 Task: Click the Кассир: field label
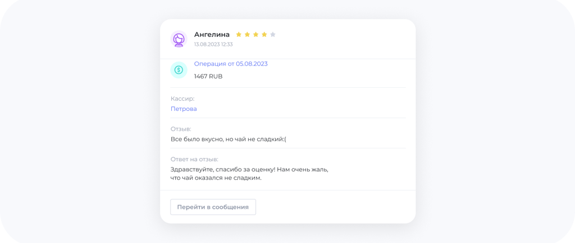click(x=182, y=99)
